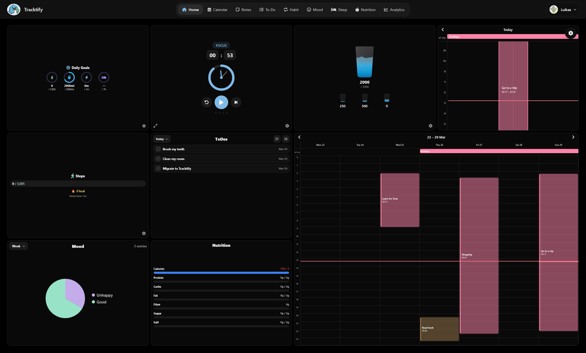This screenshot has height=353, width=586.
Task: Go to previous day in Today calendar
Action: 443,30
